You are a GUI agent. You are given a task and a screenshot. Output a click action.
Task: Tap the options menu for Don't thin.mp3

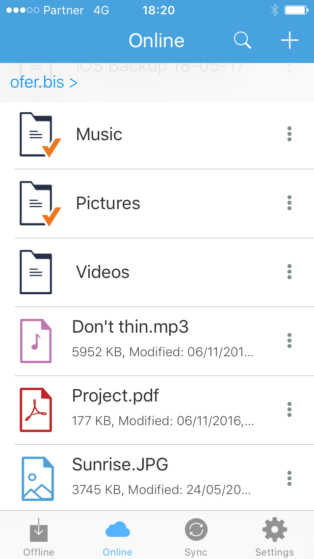(289, 341)
